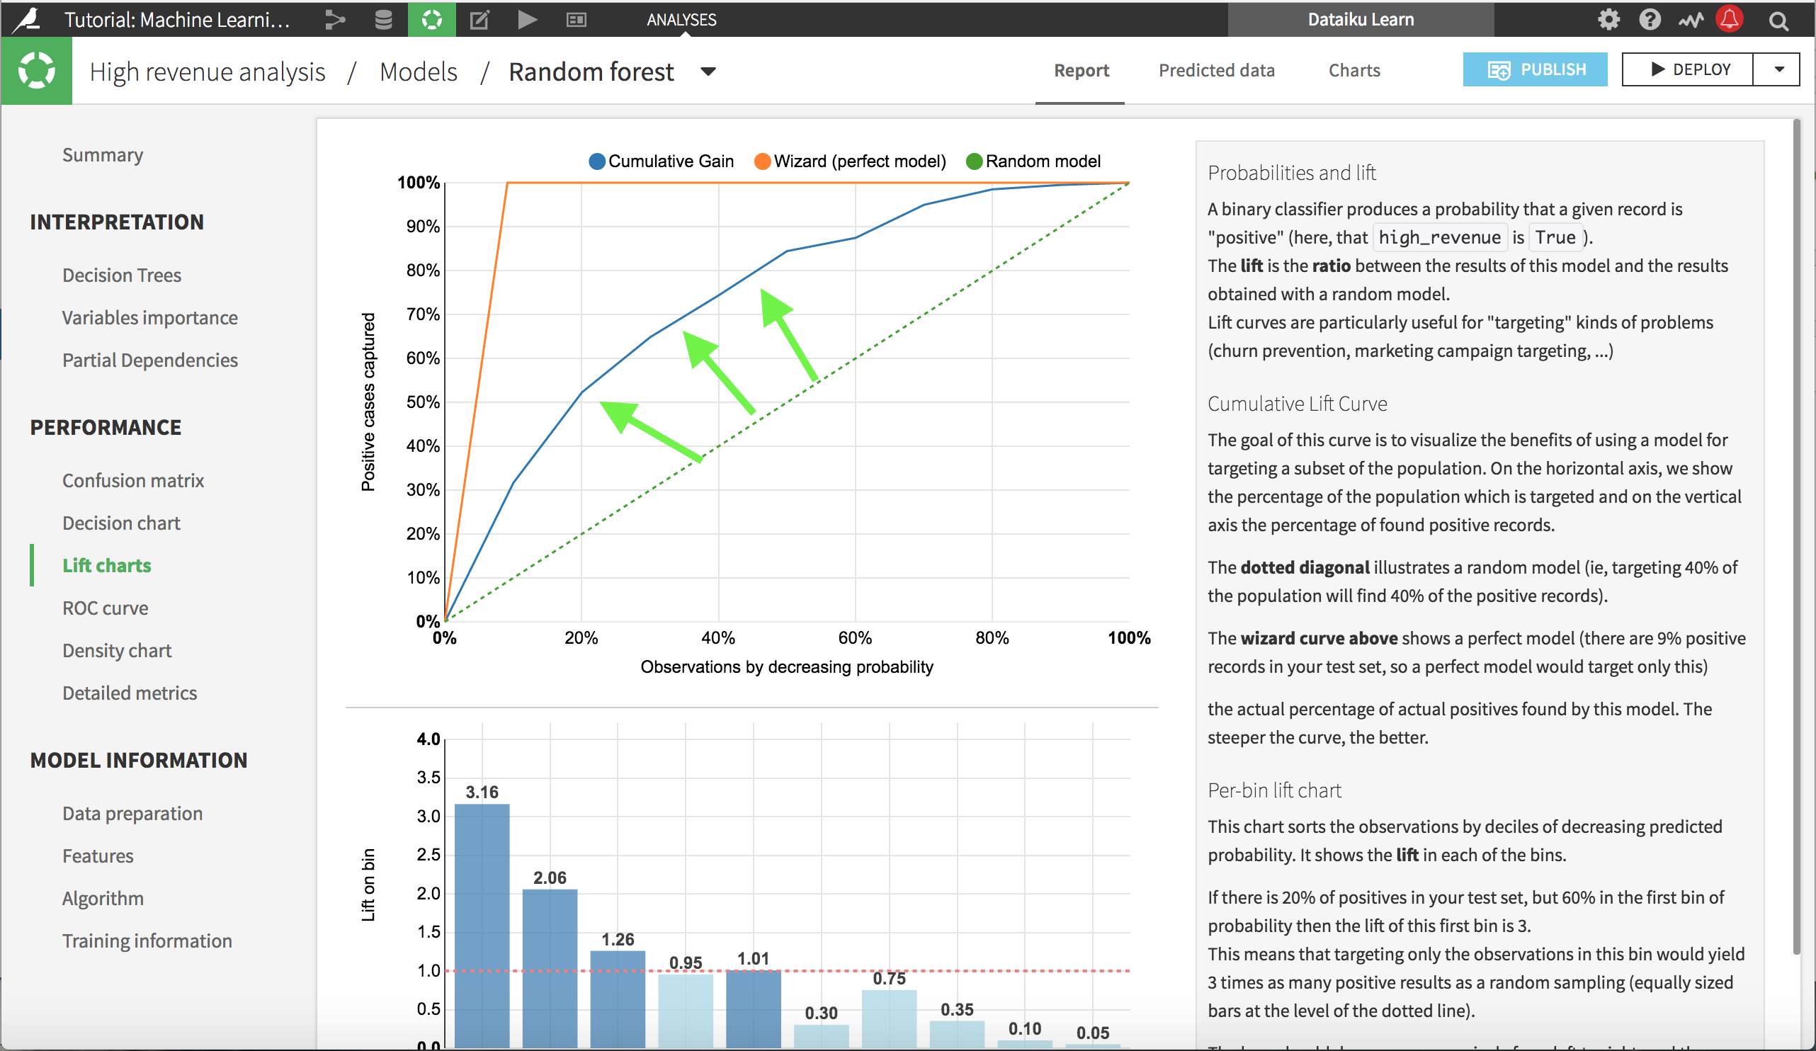Open the activity monitor wave icon

click(1691, 19)
